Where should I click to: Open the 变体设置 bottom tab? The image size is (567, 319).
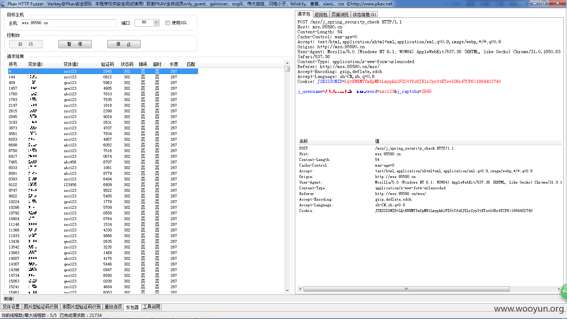pos(11,307)
